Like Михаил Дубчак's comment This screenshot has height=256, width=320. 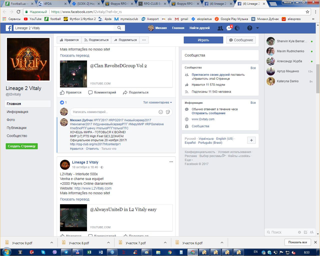(76, 149)
